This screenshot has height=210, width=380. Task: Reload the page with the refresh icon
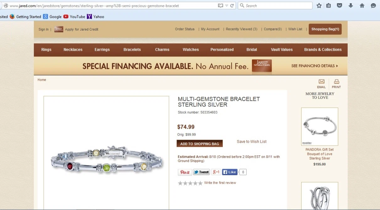[232, 6]
